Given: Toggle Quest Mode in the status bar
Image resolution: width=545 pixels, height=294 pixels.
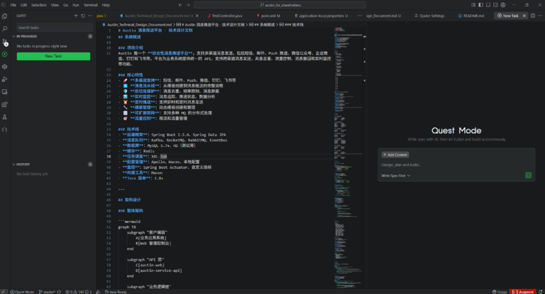Looking at the screenshot, I should [x=22, y=291].
